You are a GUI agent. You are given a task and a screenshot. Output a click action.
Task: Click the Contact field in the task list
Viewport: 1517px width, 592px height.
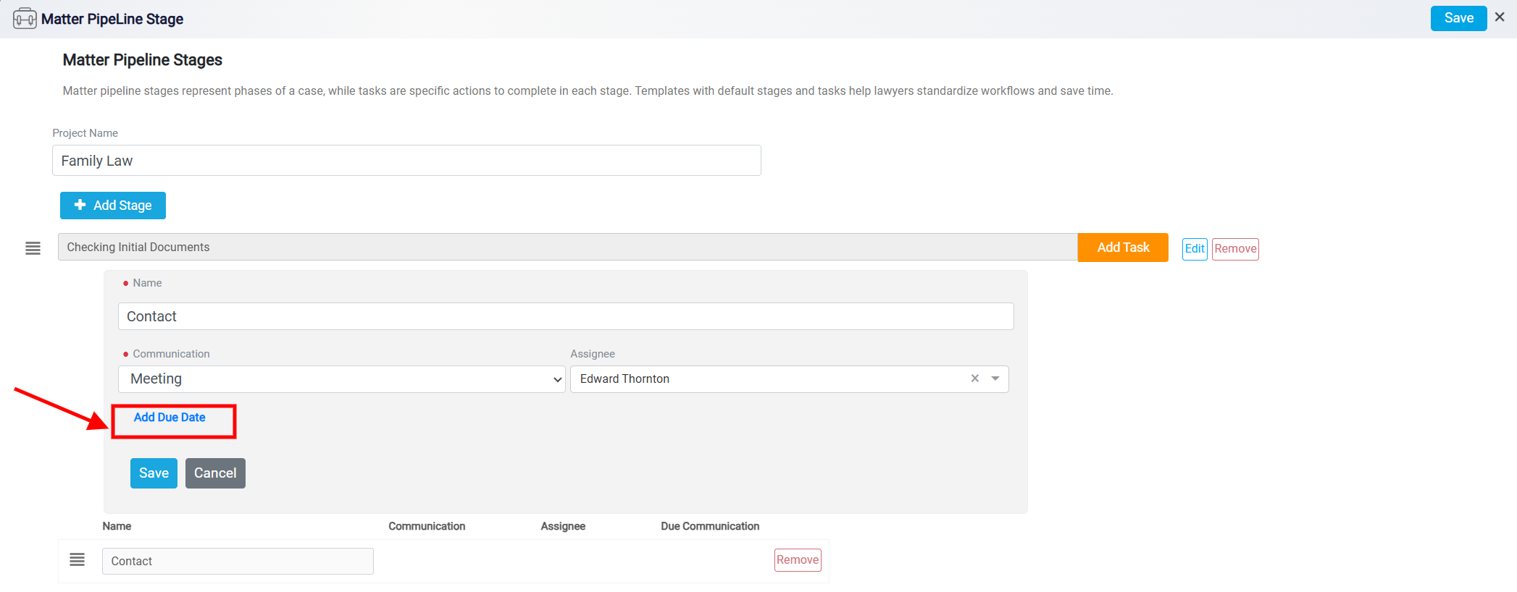(238, 562)
